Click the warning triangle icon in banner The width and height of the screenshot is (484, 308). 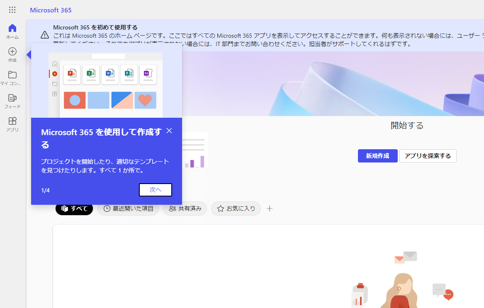[45, 35]
